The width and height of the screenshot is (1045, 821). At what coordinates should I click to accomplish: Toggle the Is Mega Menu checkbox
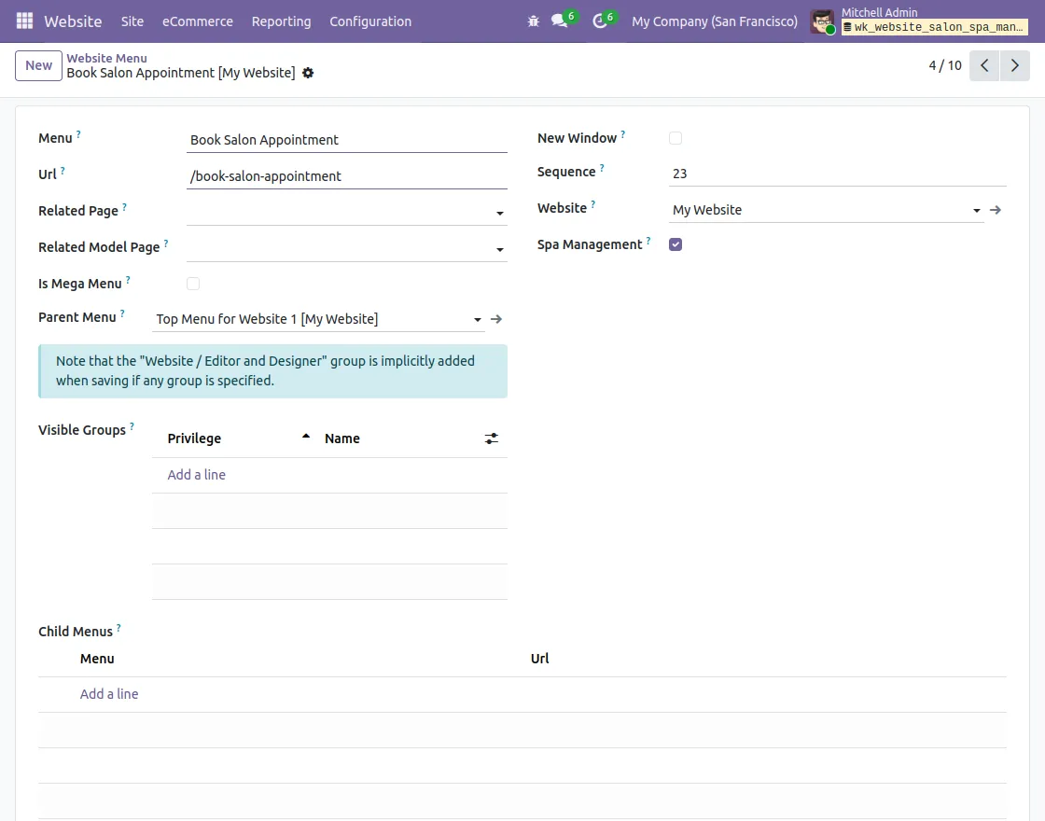pyautogui.click(x=193, y=284)
